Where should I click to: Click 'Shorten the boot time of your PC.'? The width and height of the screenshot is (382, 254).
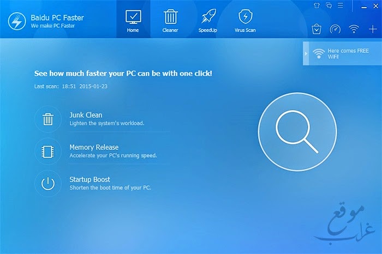(110, 188)
